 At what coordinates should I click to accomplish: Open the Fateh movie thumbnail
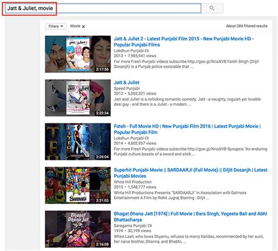(78, 142)
